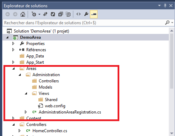Expand the Properties node
175x136 pixels.
13,44
